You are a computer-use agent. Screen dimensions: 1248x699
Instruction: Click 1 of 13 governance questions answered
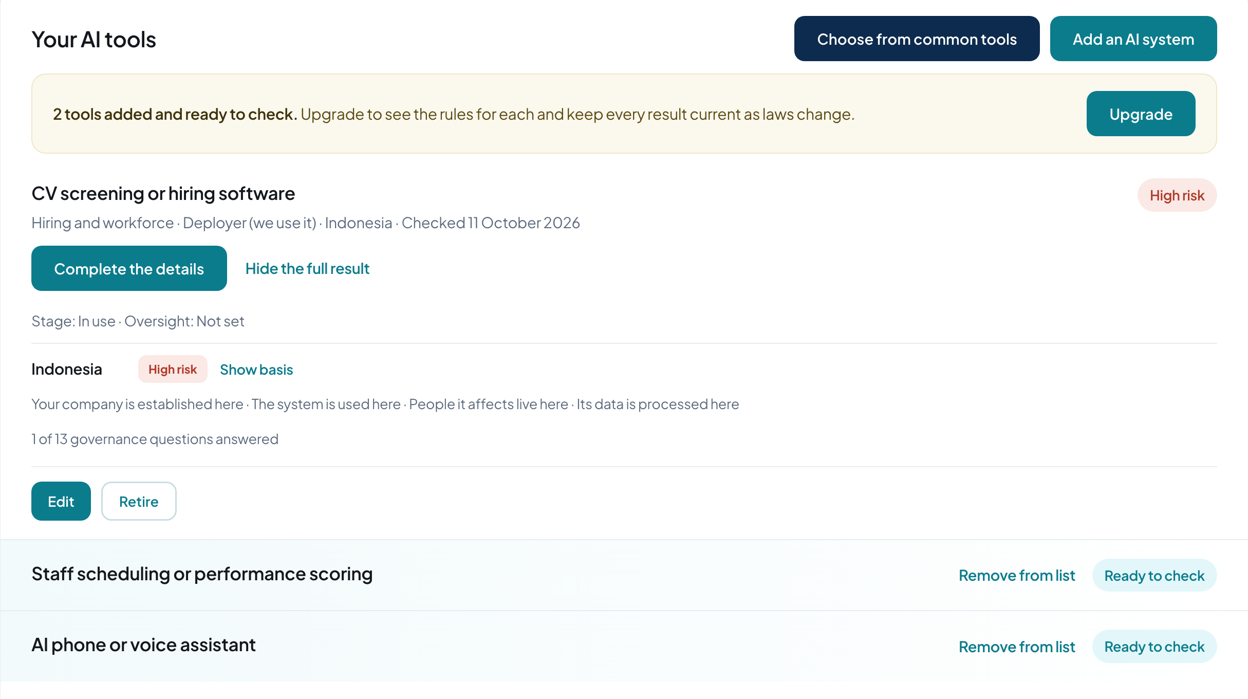tap(155, 439)
